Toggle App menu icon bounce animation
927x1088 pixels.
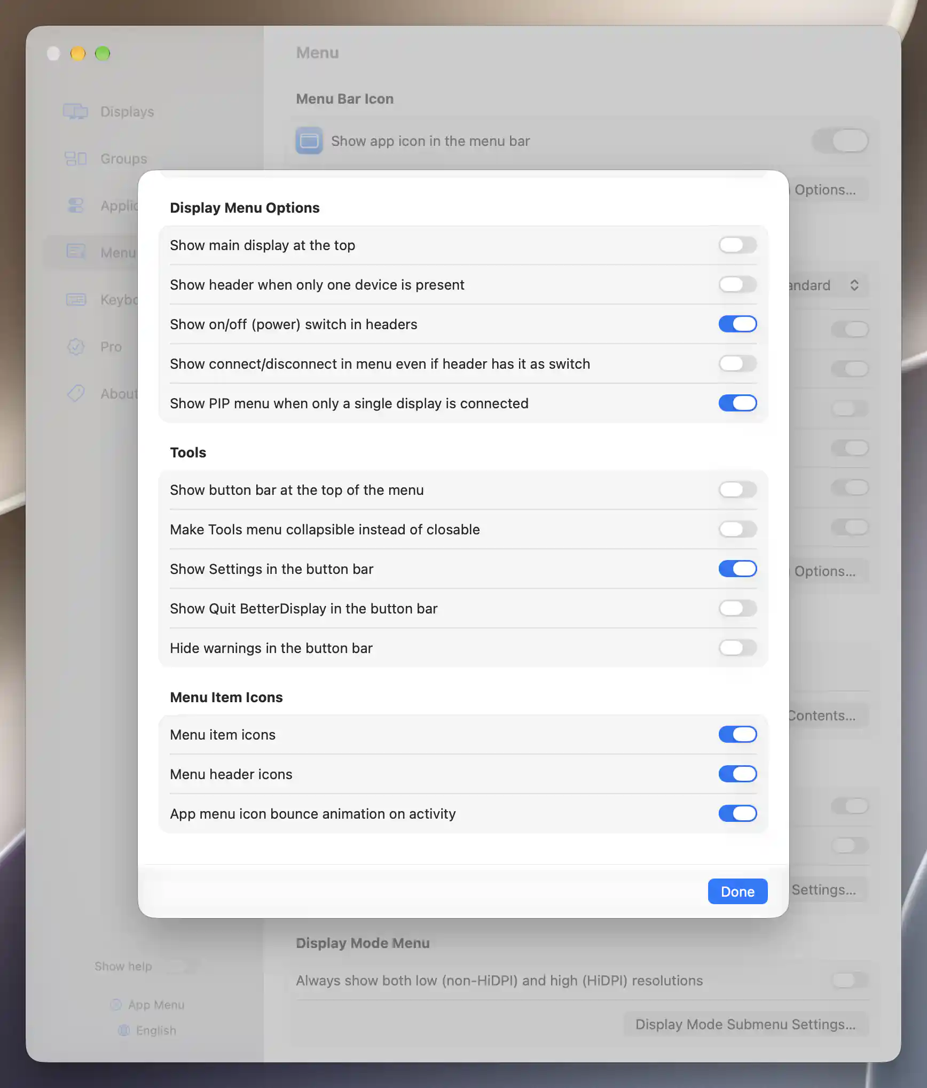click(x=737, y=814)
